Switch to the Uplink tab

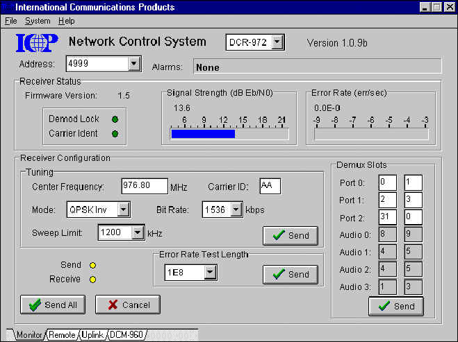click(x=93, y=334)
